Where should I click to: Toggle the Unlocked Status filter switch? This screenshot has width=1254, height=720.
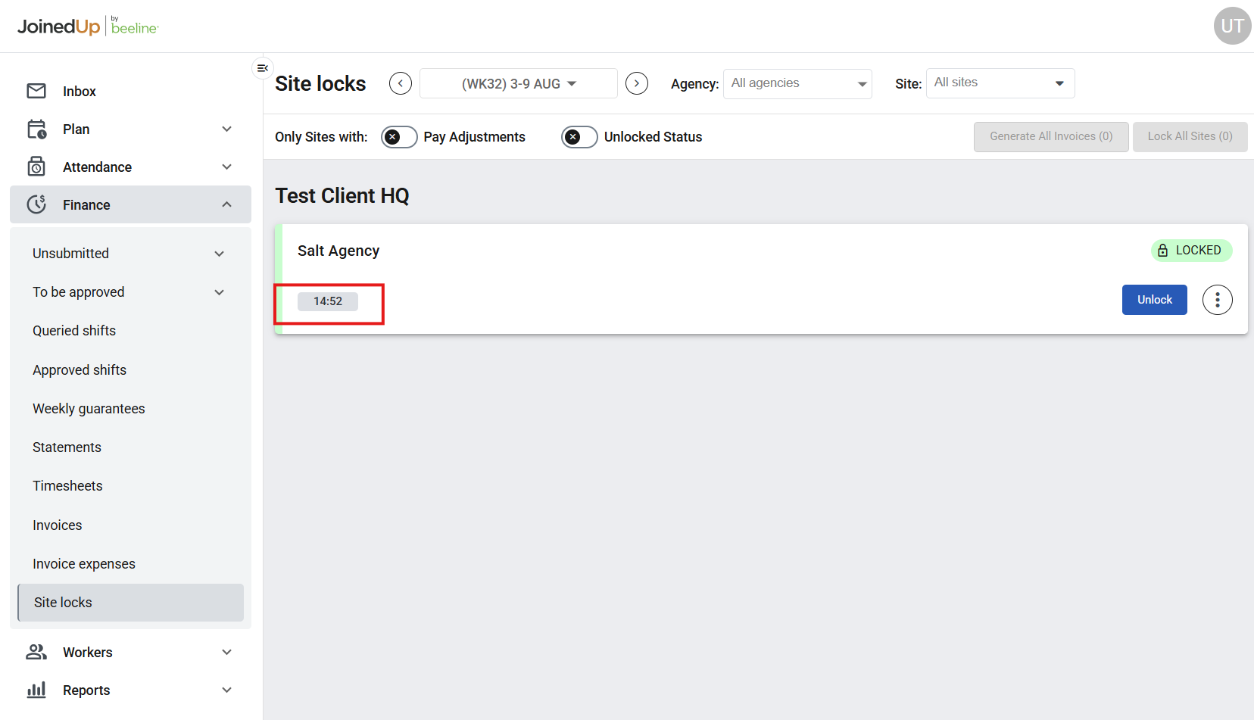[x=579, y=137]
